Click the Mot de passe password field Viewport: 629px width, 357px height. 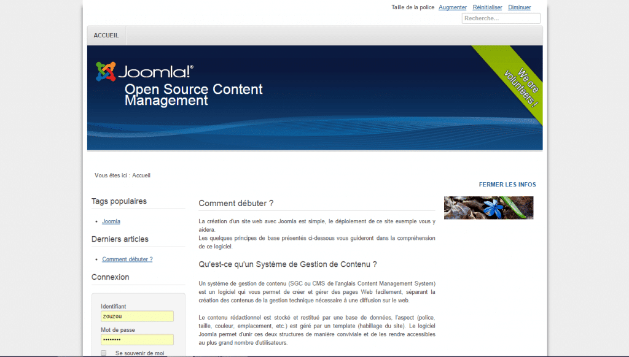point(137,340)
